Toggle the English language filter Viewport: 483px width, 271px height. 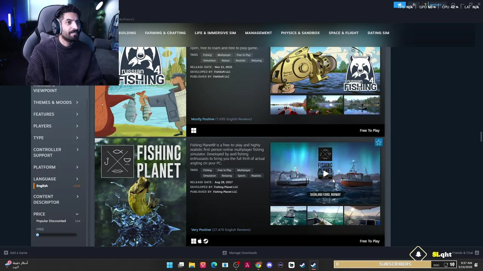click(x=42, y=186)
